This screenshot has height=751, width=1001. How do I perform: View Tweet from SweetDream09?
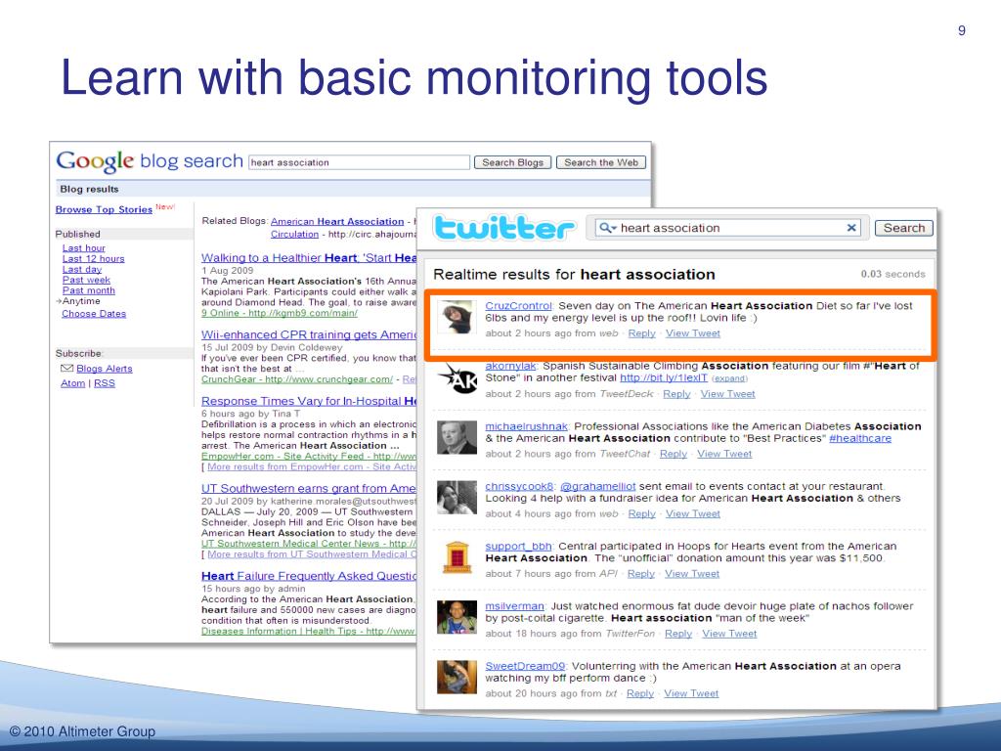pyautogui.click(x=691, y=694)
